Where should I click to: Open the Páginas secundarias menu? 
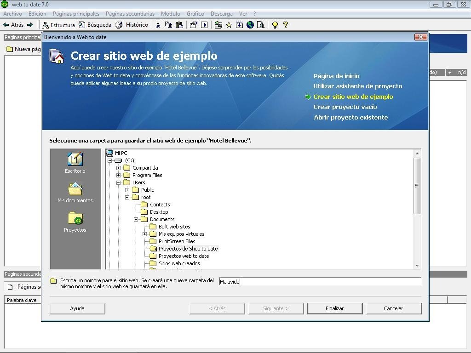(x=130, y=14)
